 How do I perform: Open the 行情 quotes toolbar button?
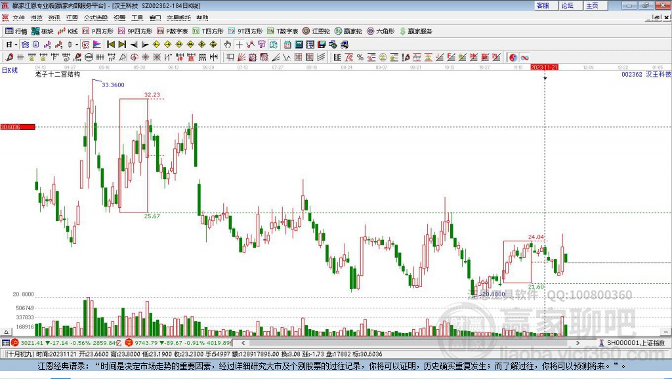click(16, 31)
